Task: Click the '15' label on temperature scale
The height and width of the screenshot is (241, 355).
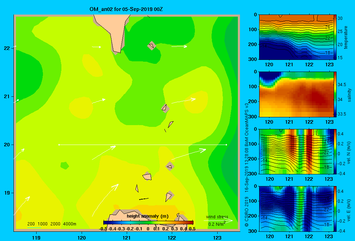Action: tap(340, 58)
